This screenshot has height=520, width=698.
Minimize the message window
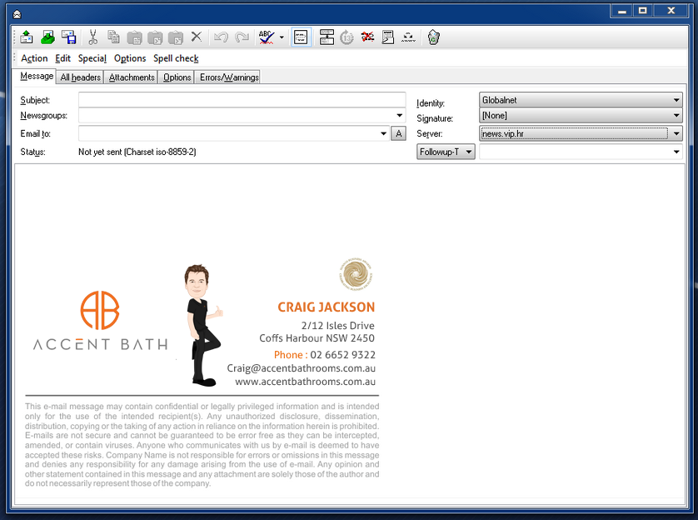pos(622,11)
